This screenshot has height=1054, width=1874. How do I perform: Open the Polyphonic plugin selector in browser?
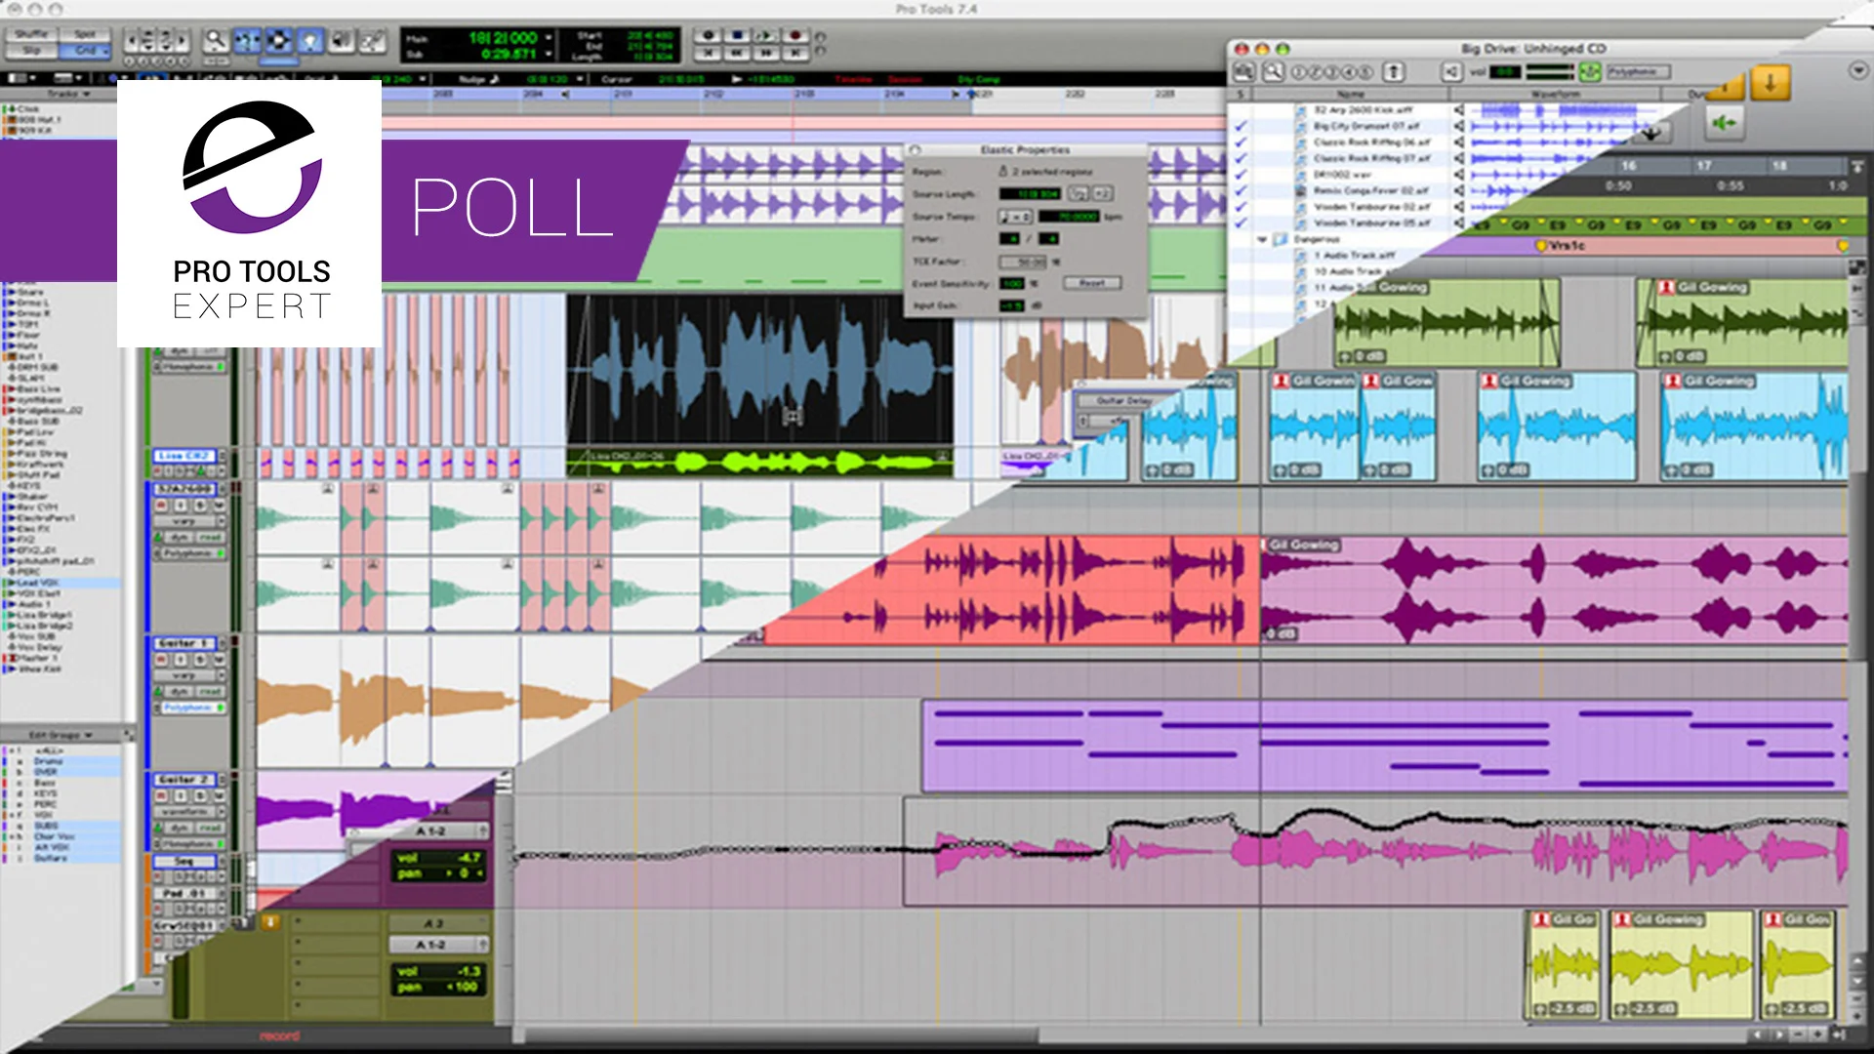pyautogui.click(x=1637, y=72)
